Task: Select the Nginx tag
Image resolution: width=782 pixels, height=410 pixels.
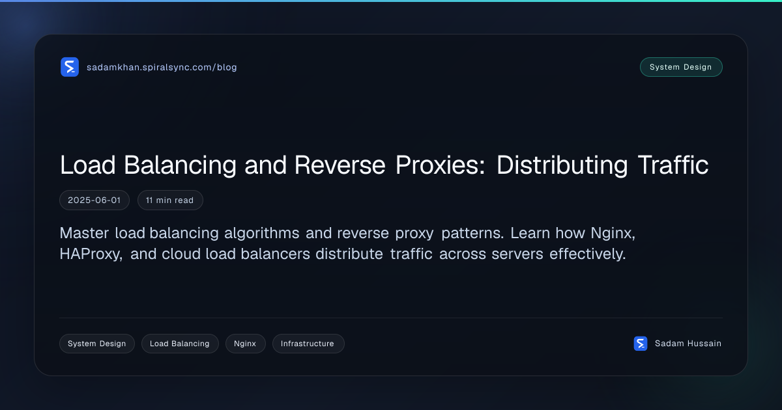Action: pyautogui.click(x=246, y=344)
